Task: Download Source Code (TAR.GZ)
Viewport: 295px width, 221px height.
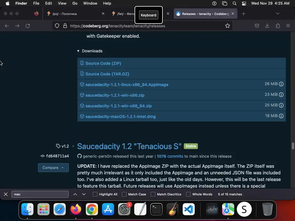Action: [x=107, y=74]
